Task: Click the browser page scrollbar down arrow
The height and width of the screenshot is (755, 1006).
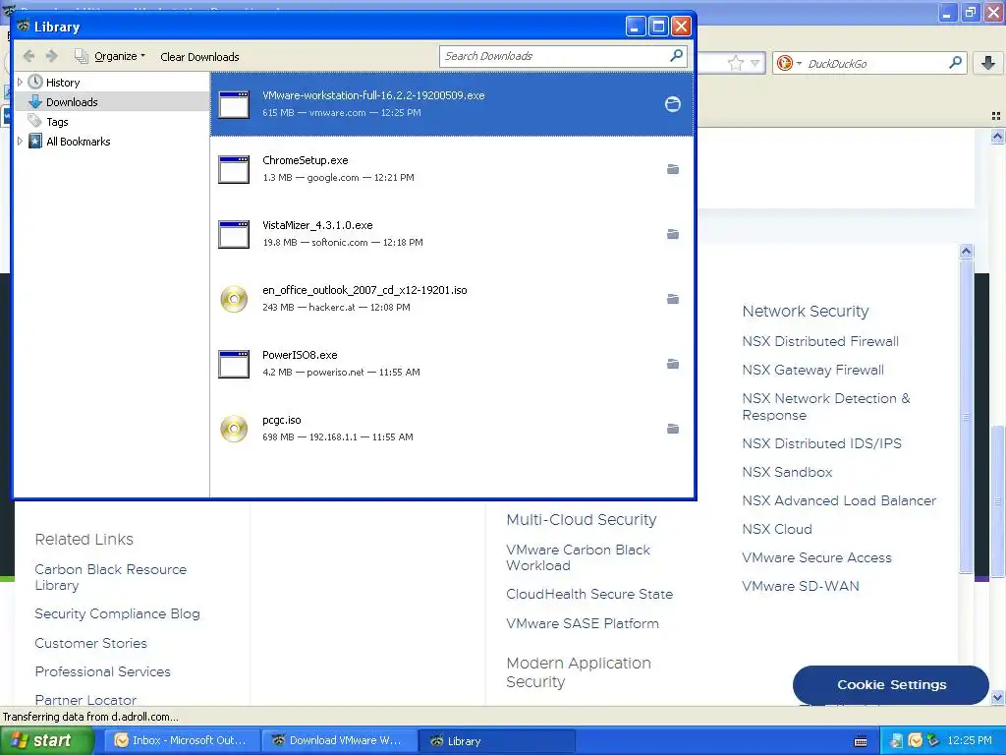Action: (x=997, y=697)
